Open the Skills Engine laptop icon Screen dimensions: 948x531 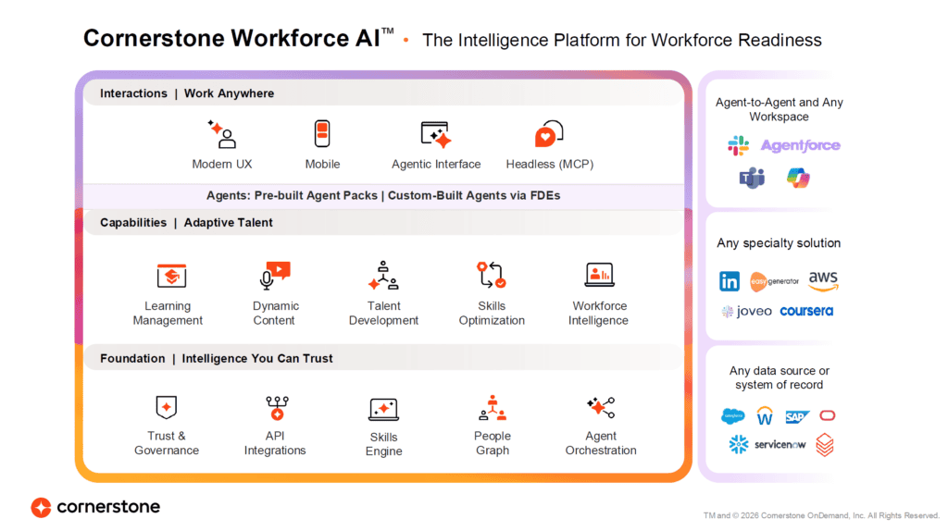point(384,409)
